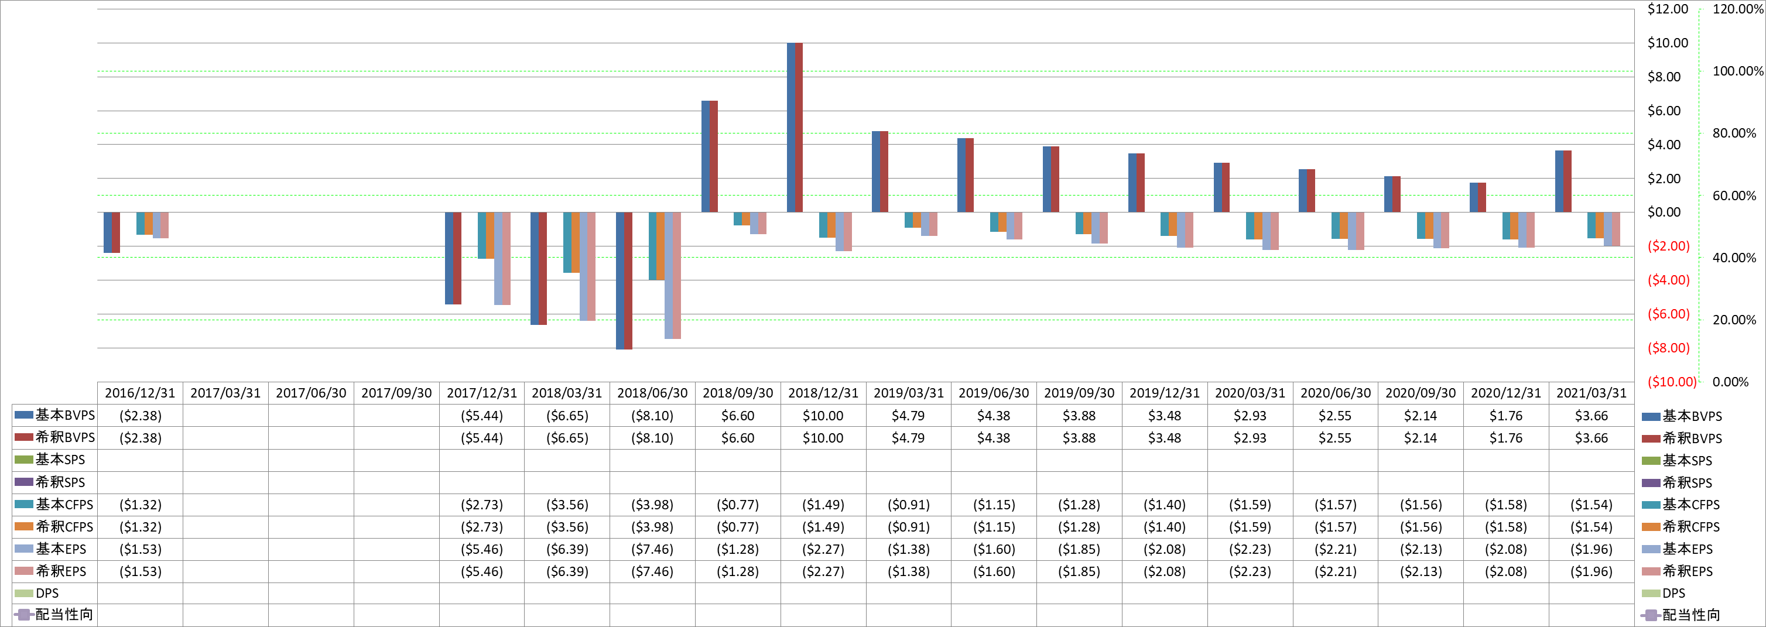The image size is (1766, 627).
Task: Select the 基本BVPS cell $1.76 under 2020/12/31
Action: click(1505, 415)
